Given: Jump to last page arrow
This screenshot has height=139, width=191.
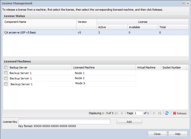Looking at the screenshot, I should point(160,113).
